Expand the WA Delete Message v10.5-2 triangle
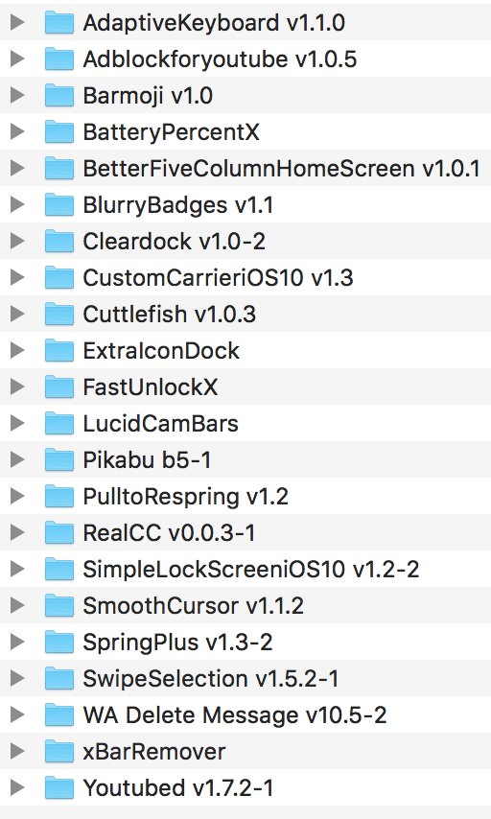The height and width of the screenshot is (819, 491). [x=18, y=714]
